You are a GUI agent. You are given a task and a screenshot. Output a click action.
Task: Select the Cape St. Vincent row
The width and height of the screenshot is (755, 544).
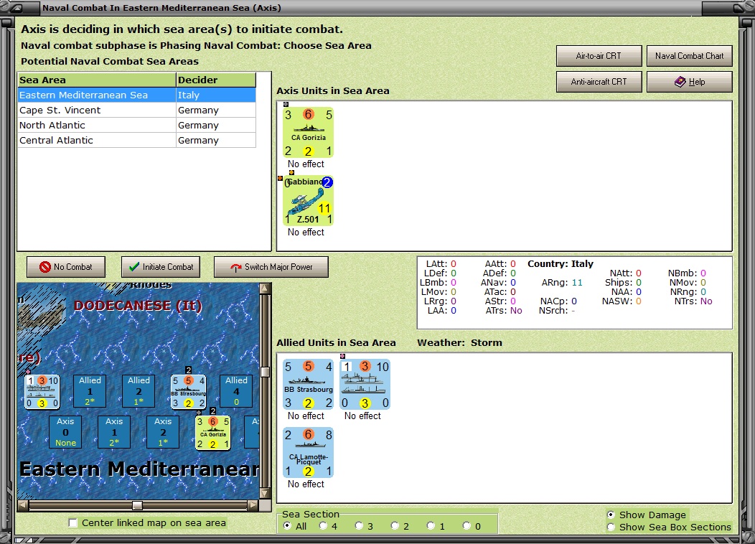tap(137, 111)
